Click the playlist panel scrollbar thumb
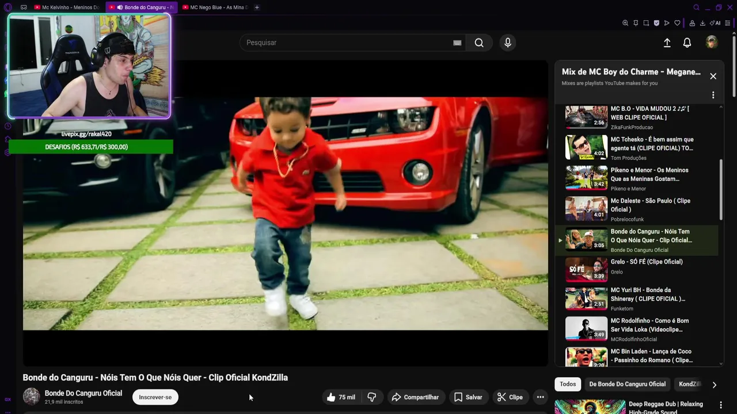This screenshot has width=737, height=414. (x=721, y=189)
